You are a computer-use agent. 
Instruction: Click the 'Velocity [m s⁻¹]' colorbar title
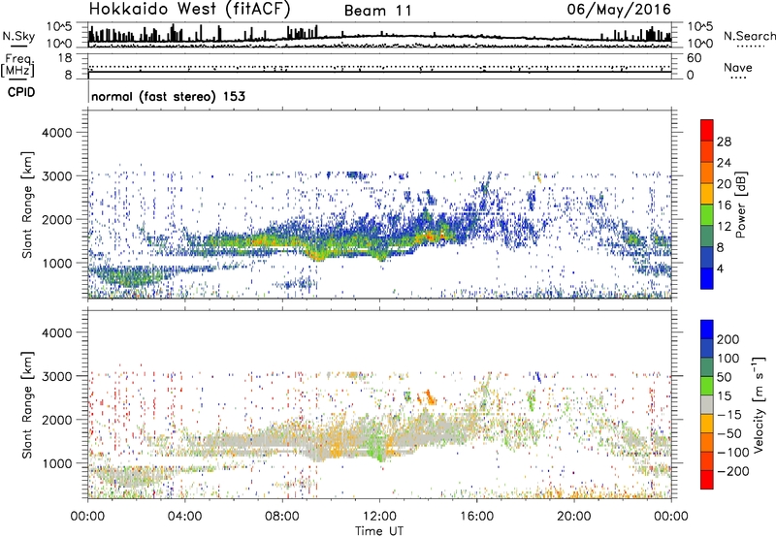tap(758, 404)
